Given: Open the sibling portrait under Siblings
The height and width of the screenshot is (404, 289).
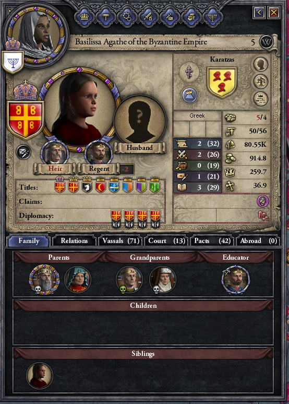Looking at the screenshot, I should coord(40,375).
